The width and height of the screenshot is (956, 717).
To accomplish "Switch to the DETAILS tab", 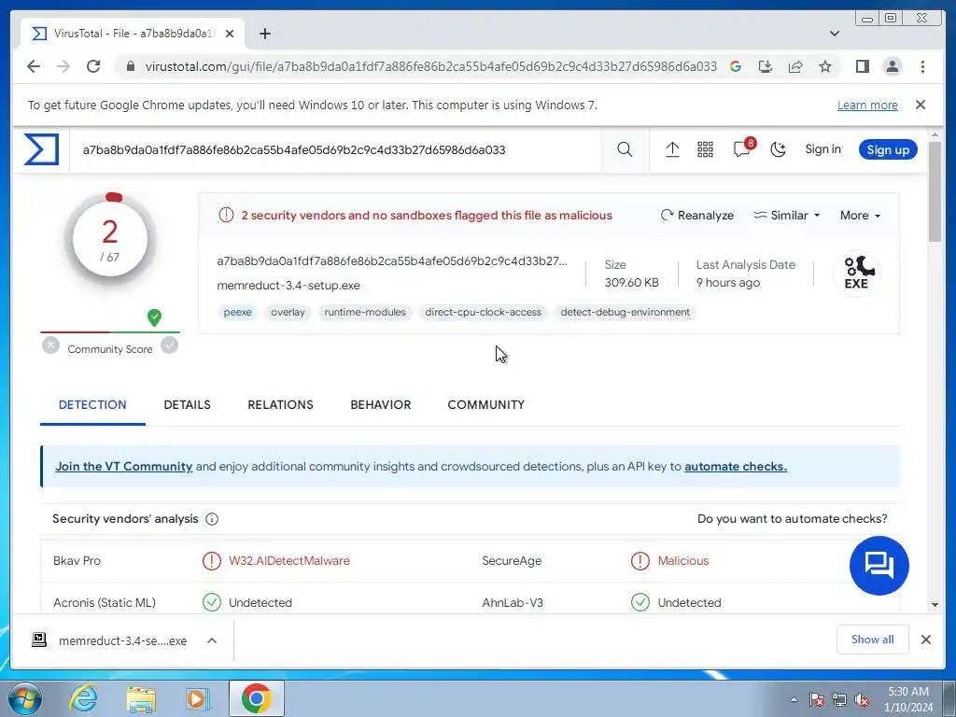I will tap(187, 405).
